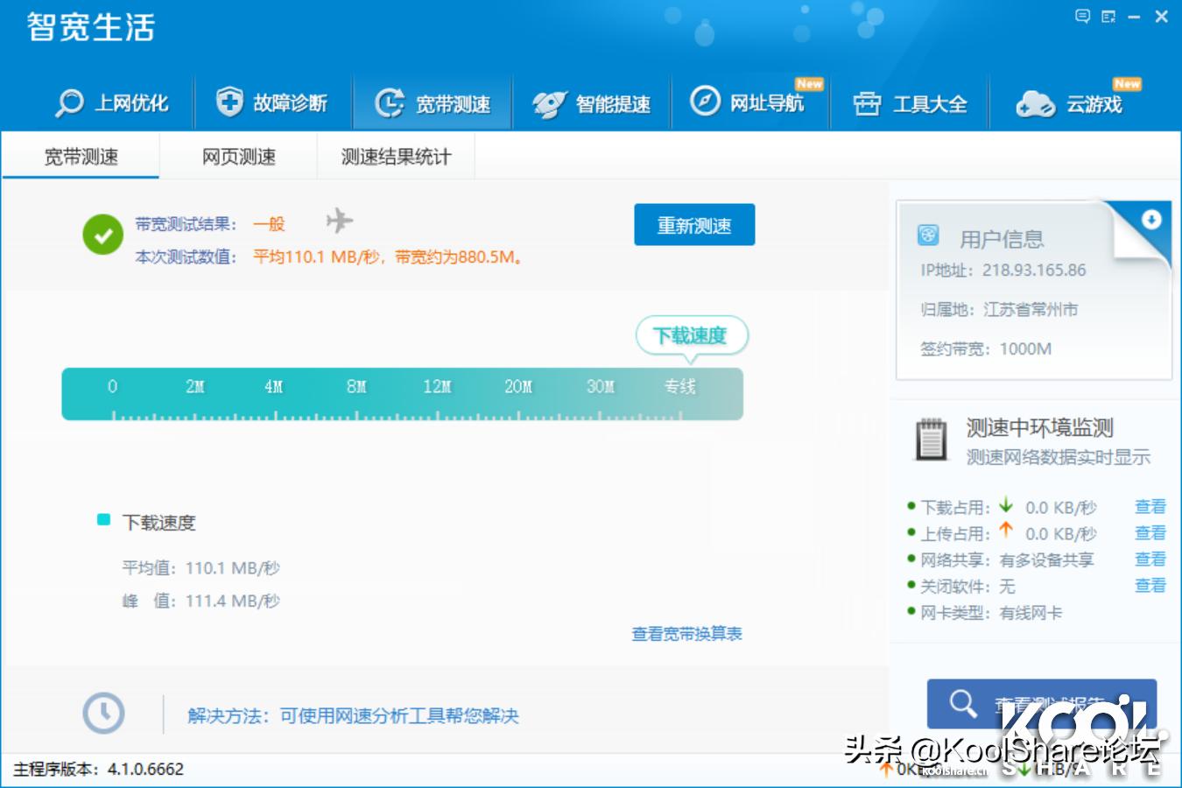The width and height of the screenshot is (1182, 788).
Task: Click the 专线 marker on the speed scale
Action: pyautogui.click(x=680, y=386)
